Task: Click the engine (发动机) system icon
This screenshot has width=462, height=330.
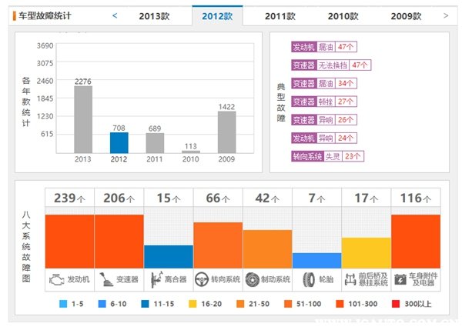Action: [x=57, y=279]
